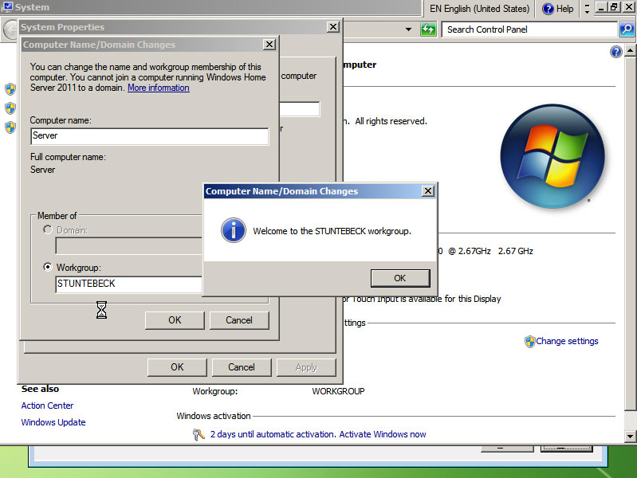Click the magnifier search icon
The image size is (637, 478).
pyautogui.click(x=626, y=29)
